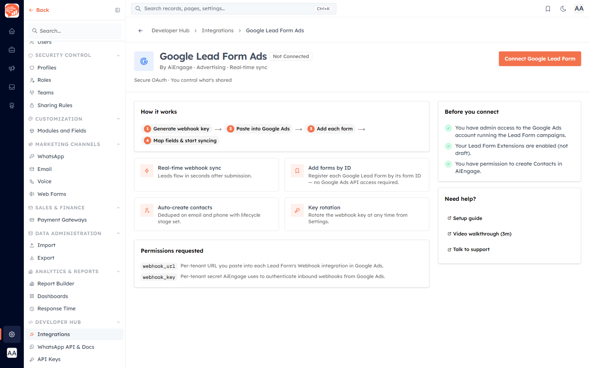590x368 pixels.
Task: Collapse the Developer Hub section chevron
Action: 118,322
